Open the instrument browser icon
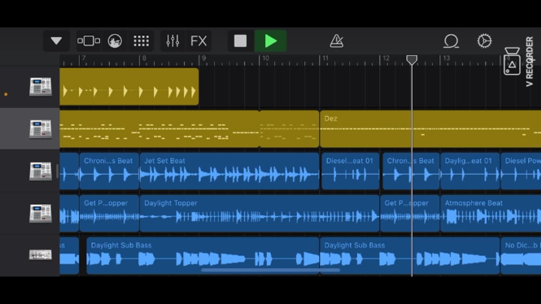Image resolution: width=541 pixels, height=304 pixels. click(x=115, y=41)
